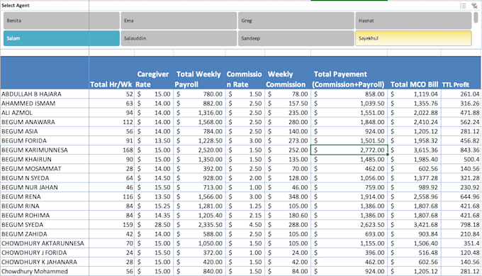Click the Total Payement header cell

pyautogui.click(x=349, y=73)
